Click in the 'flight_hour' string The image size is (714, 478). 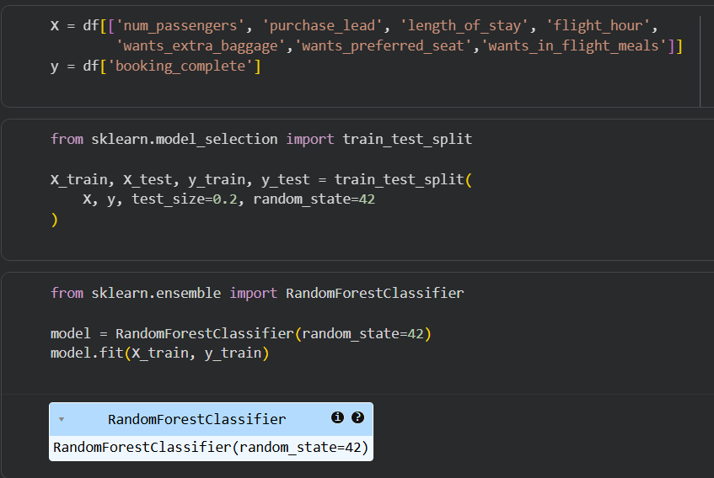point(598,26)
